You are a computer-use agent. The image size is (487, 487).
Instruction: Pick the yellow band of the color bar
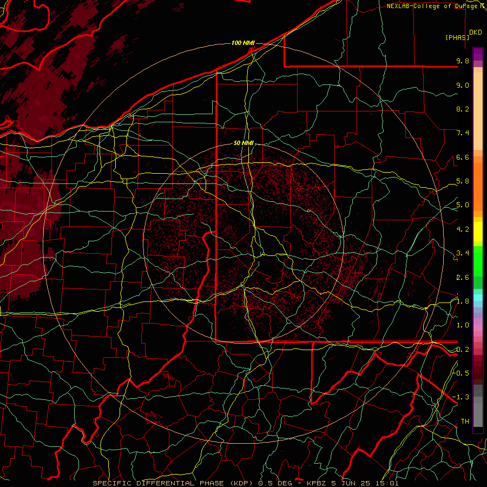pyautogui.click(x=478, y=232)
